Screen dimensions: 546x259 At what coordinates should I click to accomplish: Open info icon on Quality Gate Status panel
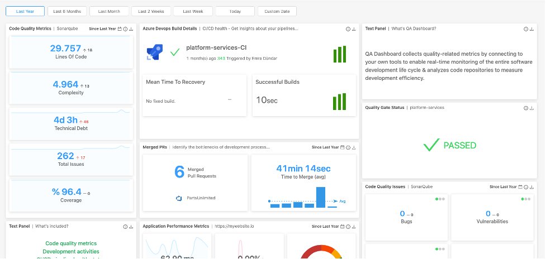pyautogui.click(x=526, y=108)
